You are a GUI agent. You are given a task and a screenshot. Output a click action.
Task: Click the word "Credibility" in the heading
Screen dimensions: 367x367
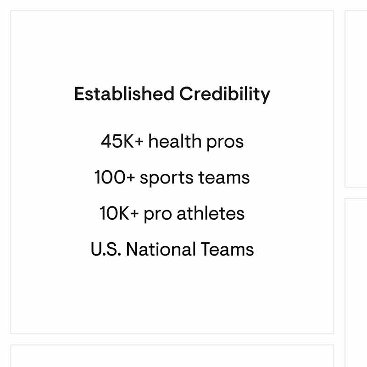point(224,95)
